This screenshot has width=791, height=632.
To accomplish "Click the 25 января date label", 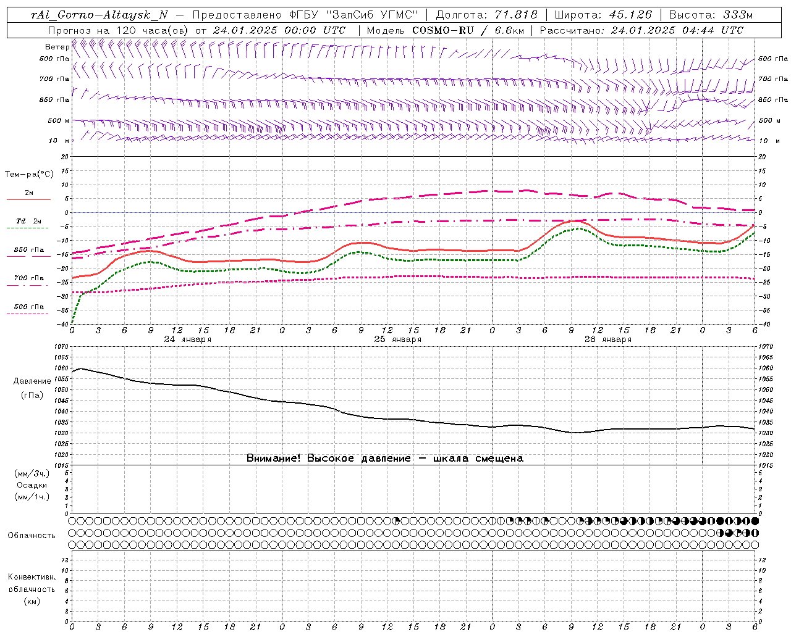I will click(397, 339).
